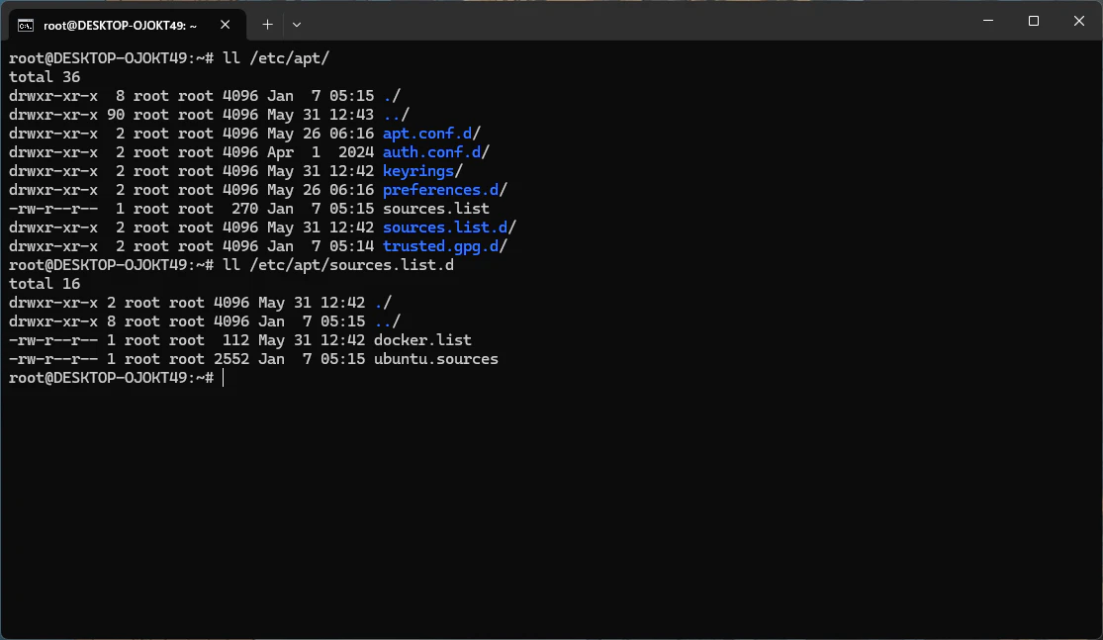Click the link count 90 value
The height and width of the screenshot is (640, 1103).
[116, 115]
